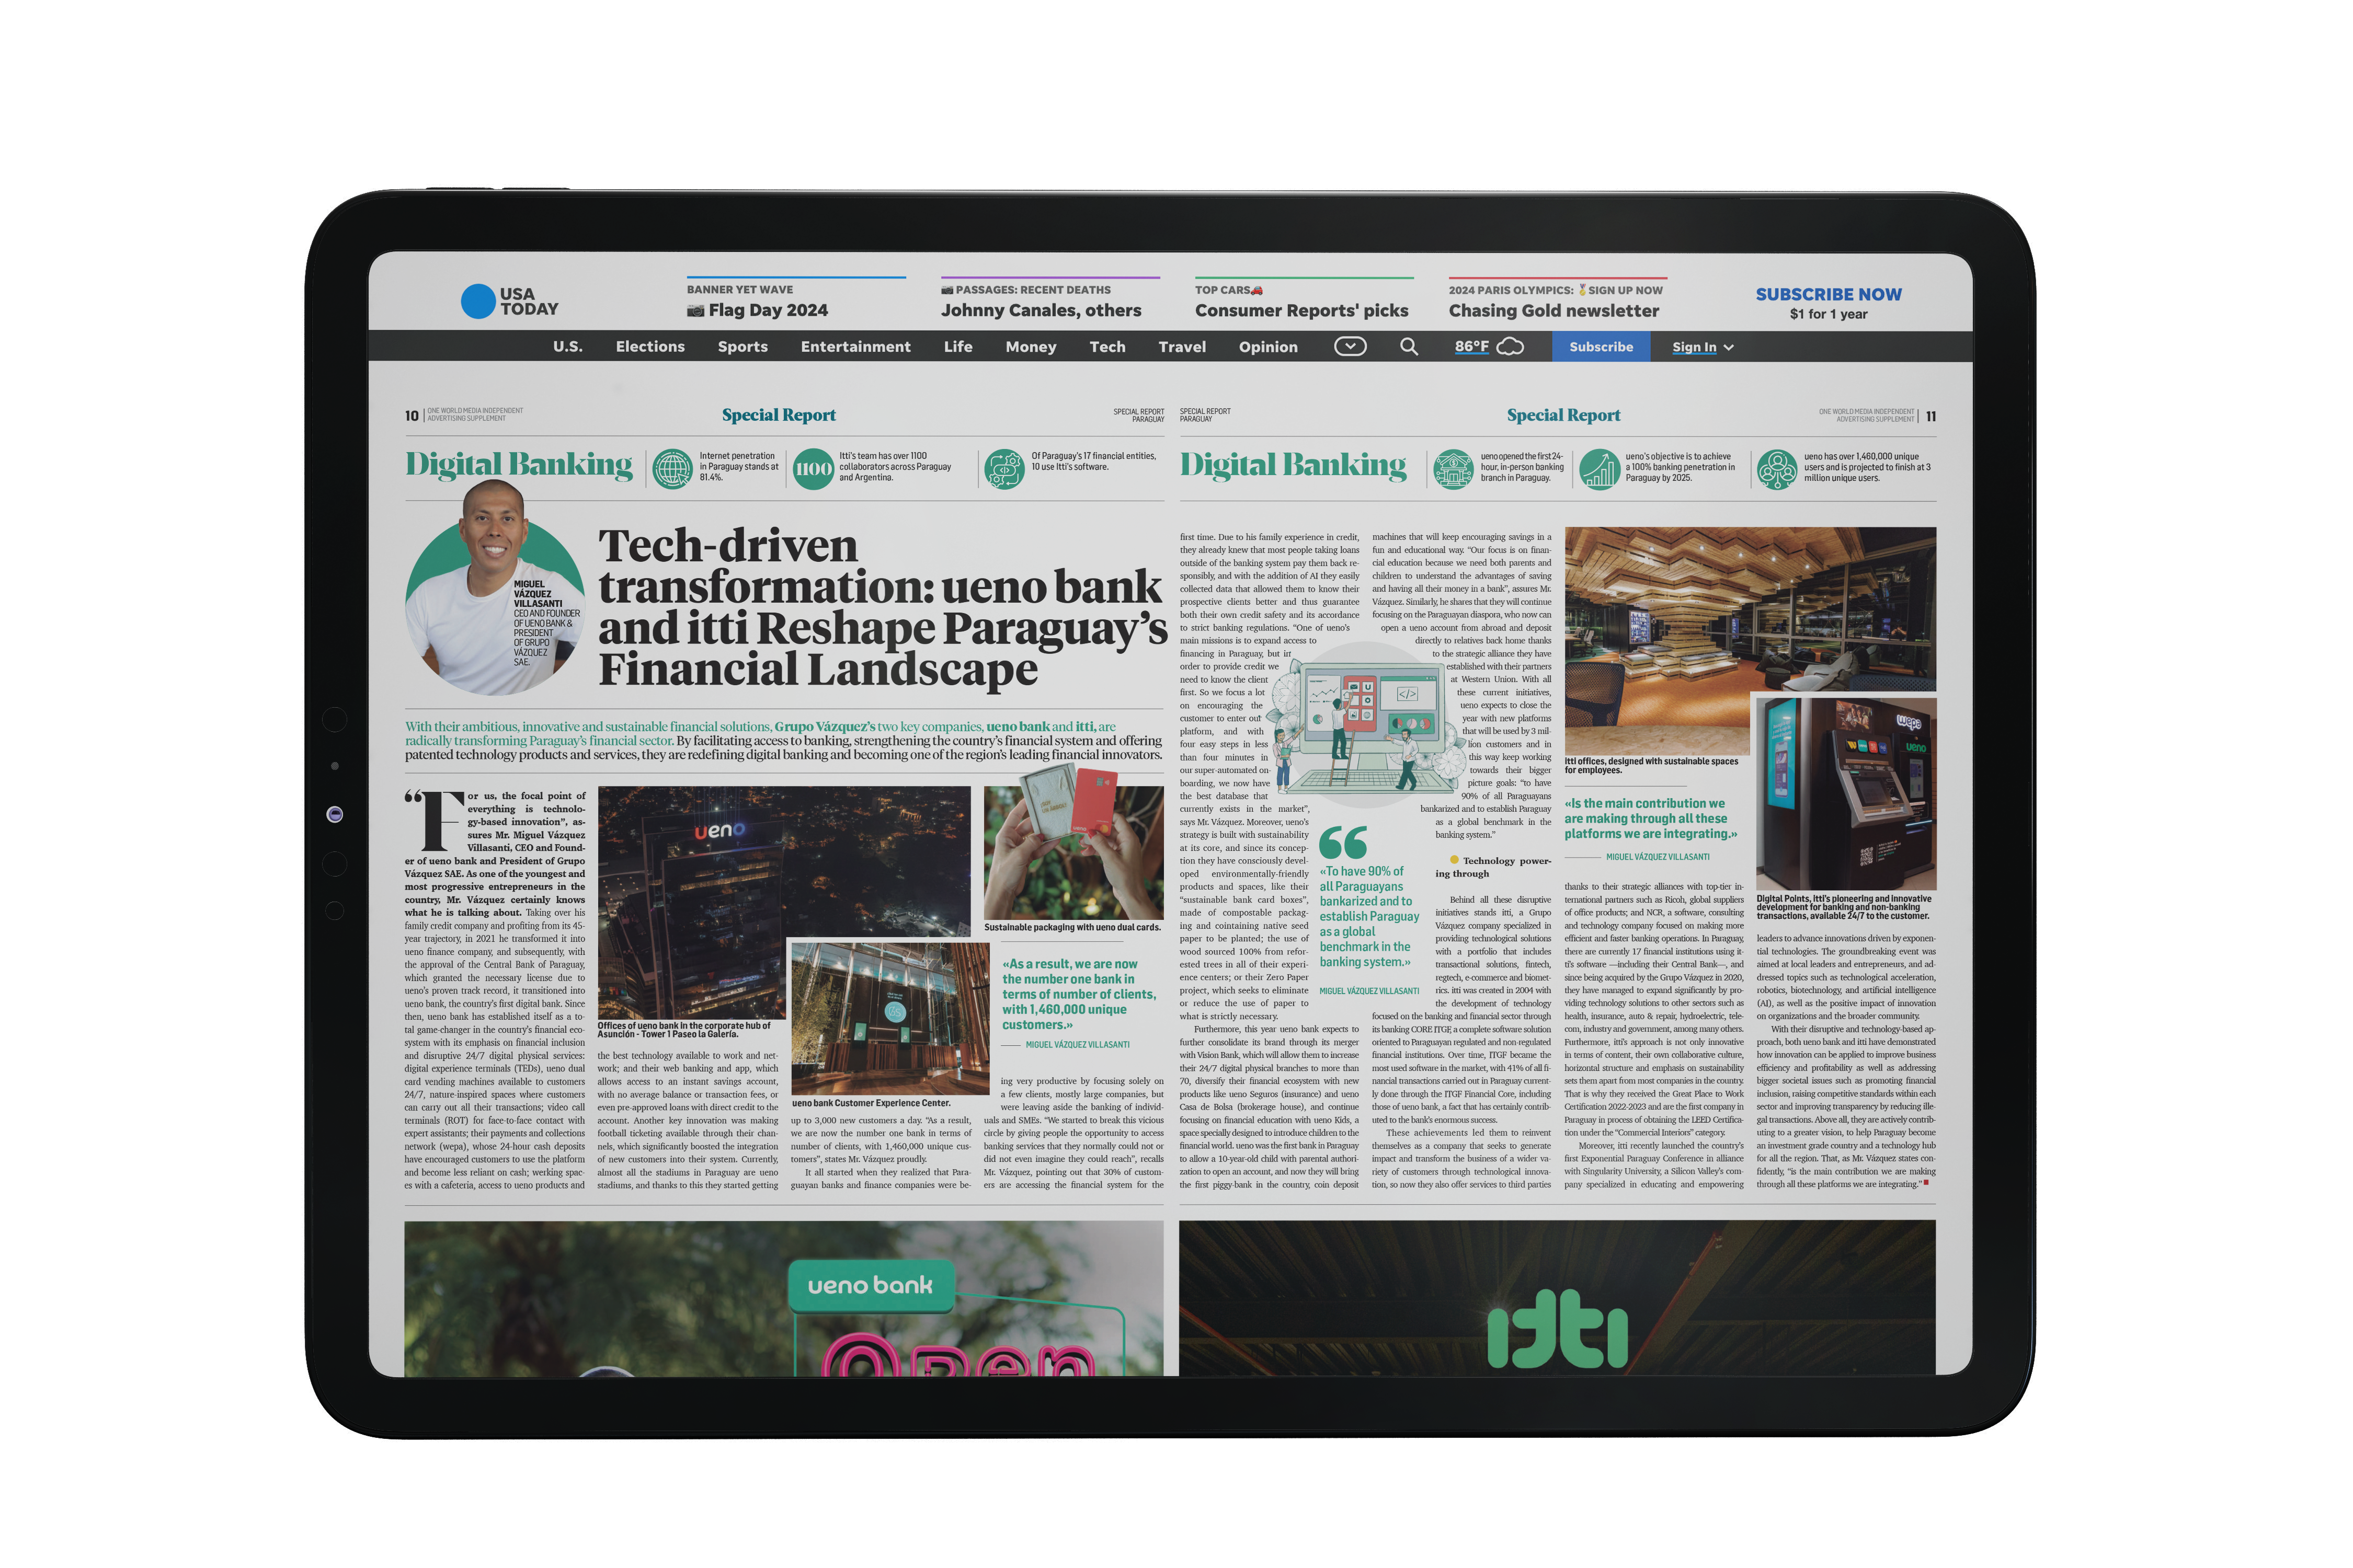The height and width of the screenshot is (1568, 2353).
Task: Open the Opinion section
Action: coord(1267,346)
